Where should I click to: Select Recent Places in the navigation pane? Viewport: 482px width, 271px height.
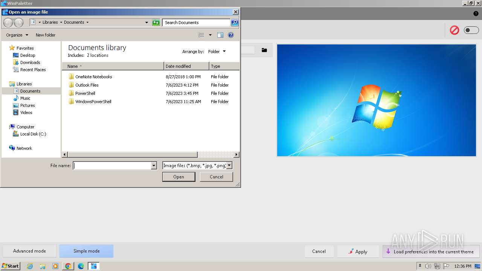[33, 70]
